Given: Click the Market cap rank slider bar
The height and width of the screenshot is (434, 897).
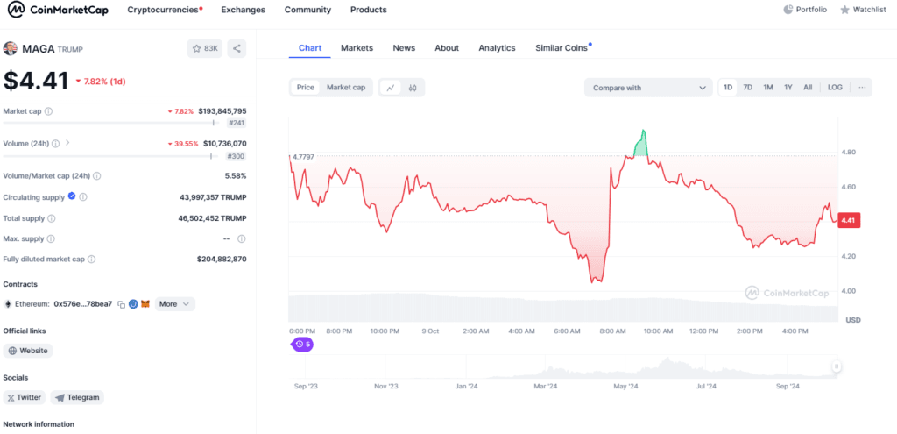Looking at the screenshot, I should click(111, 123).
